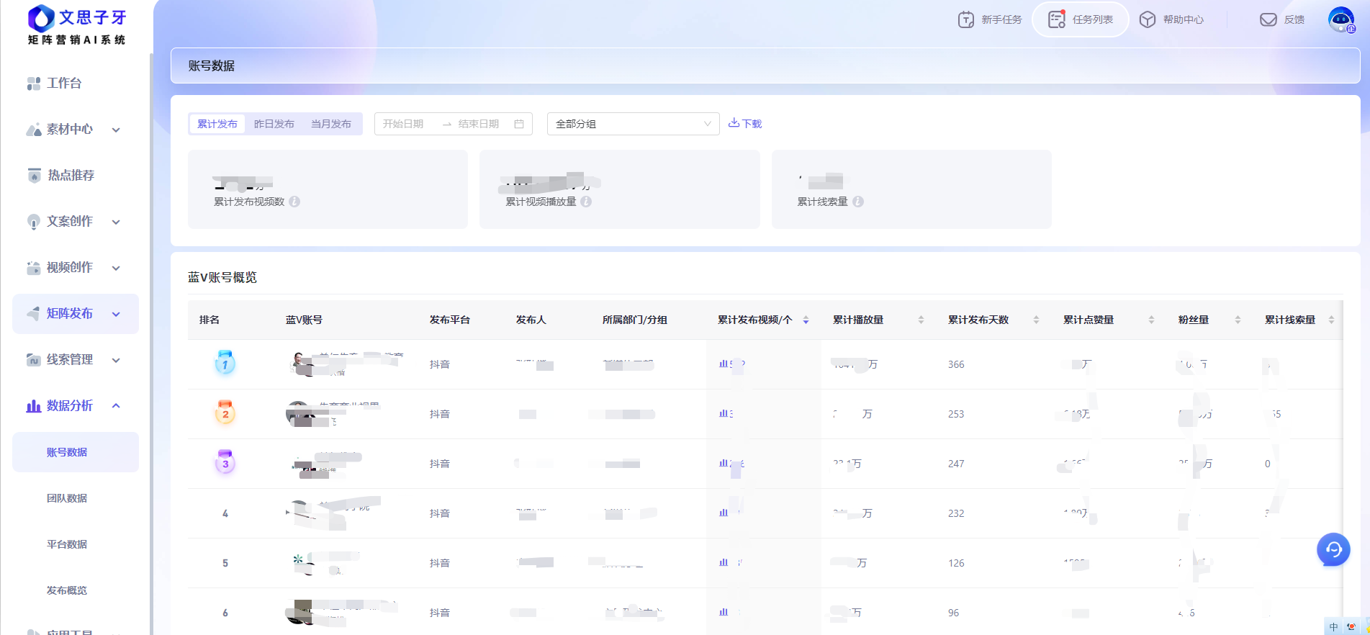1370x635 pixels.
Task: Open 账号数据 in the sidebar
Action: coord(76,452)
